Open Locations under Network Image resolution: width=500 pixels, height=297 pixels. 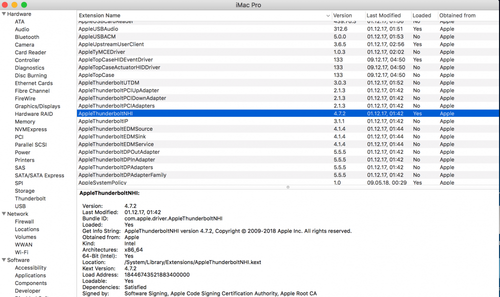pyautogui.click(x=27, y=229)
